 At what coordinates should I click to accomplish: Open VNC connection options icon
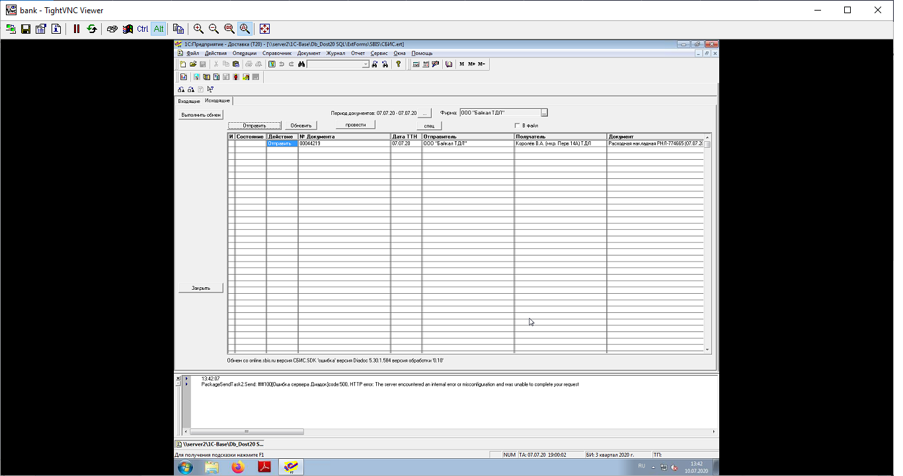(41, 29)
